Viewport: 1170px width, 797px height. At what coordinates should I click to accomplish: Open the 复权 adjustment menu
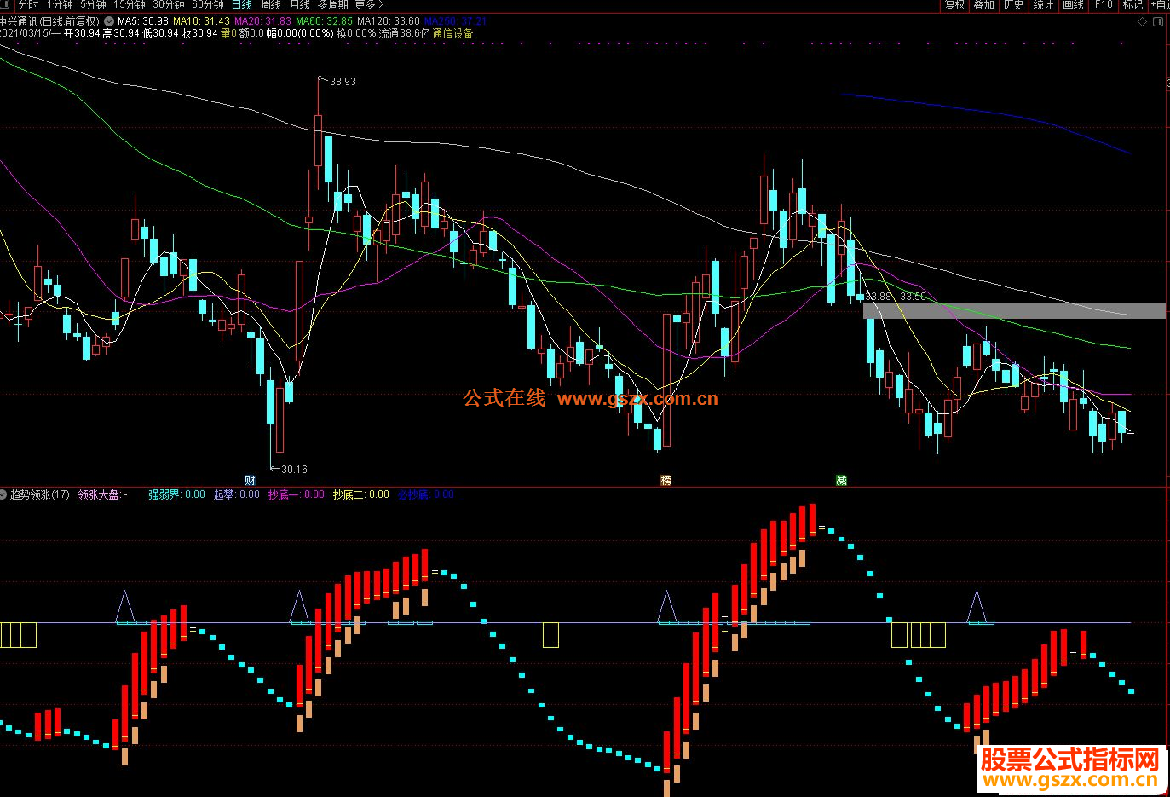coord(954,4)
